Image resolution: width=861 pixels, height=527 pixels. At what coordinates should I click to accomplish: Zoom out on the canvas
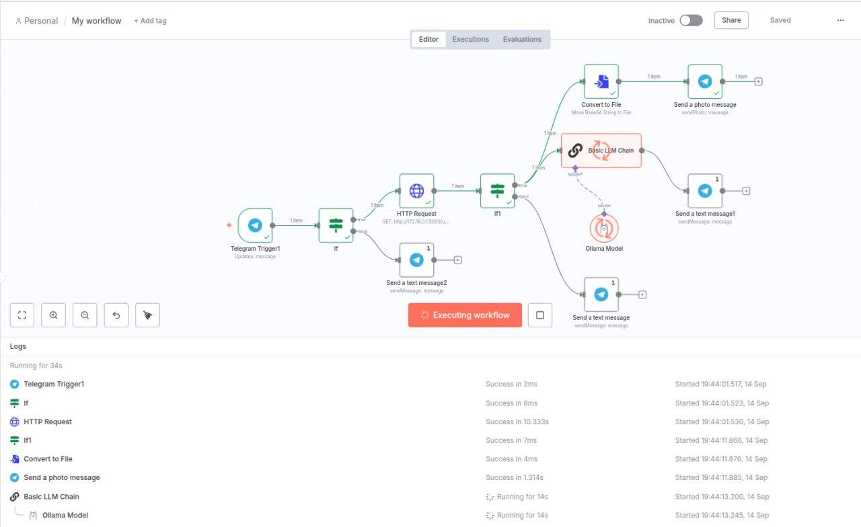coord(85,315)
